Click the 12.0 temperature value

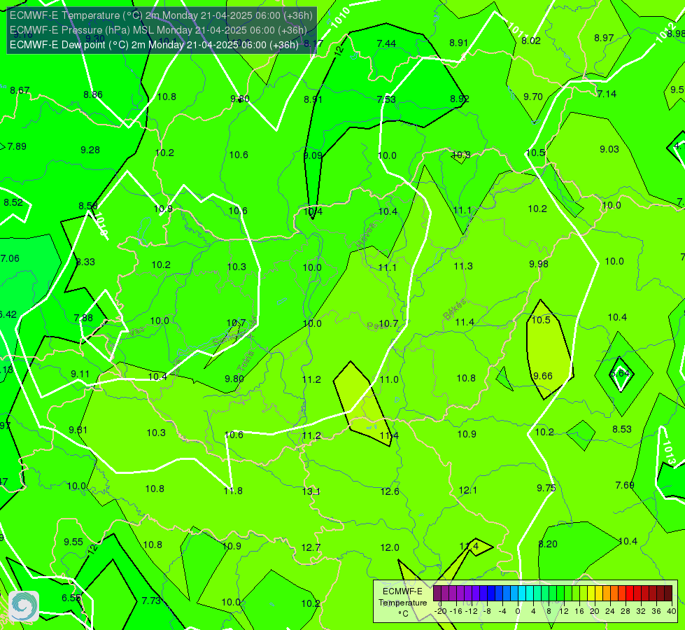click(x=390, y=547)
